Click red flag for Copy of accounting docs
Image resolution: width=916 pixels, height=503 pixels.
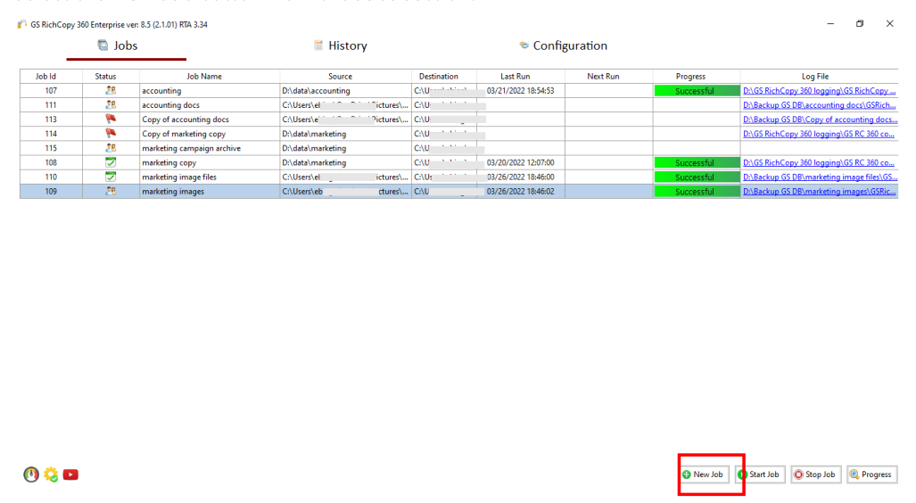(x=111, y=119)
